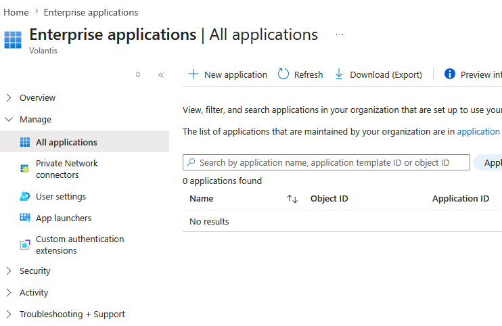
Task: Click the No results row text
Action: point(209,221)
